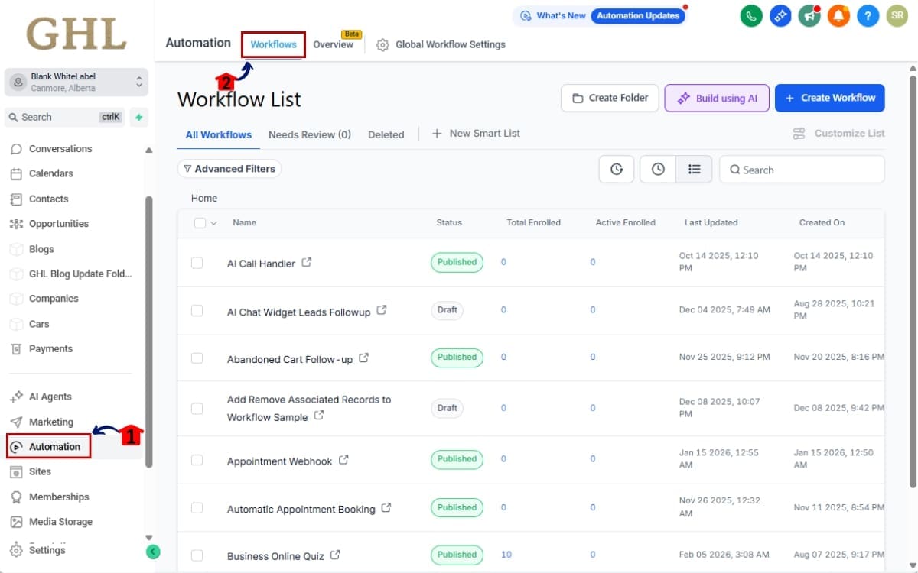Switch to list view icon
The image size is (918, 573).
[x=694, y=170]
